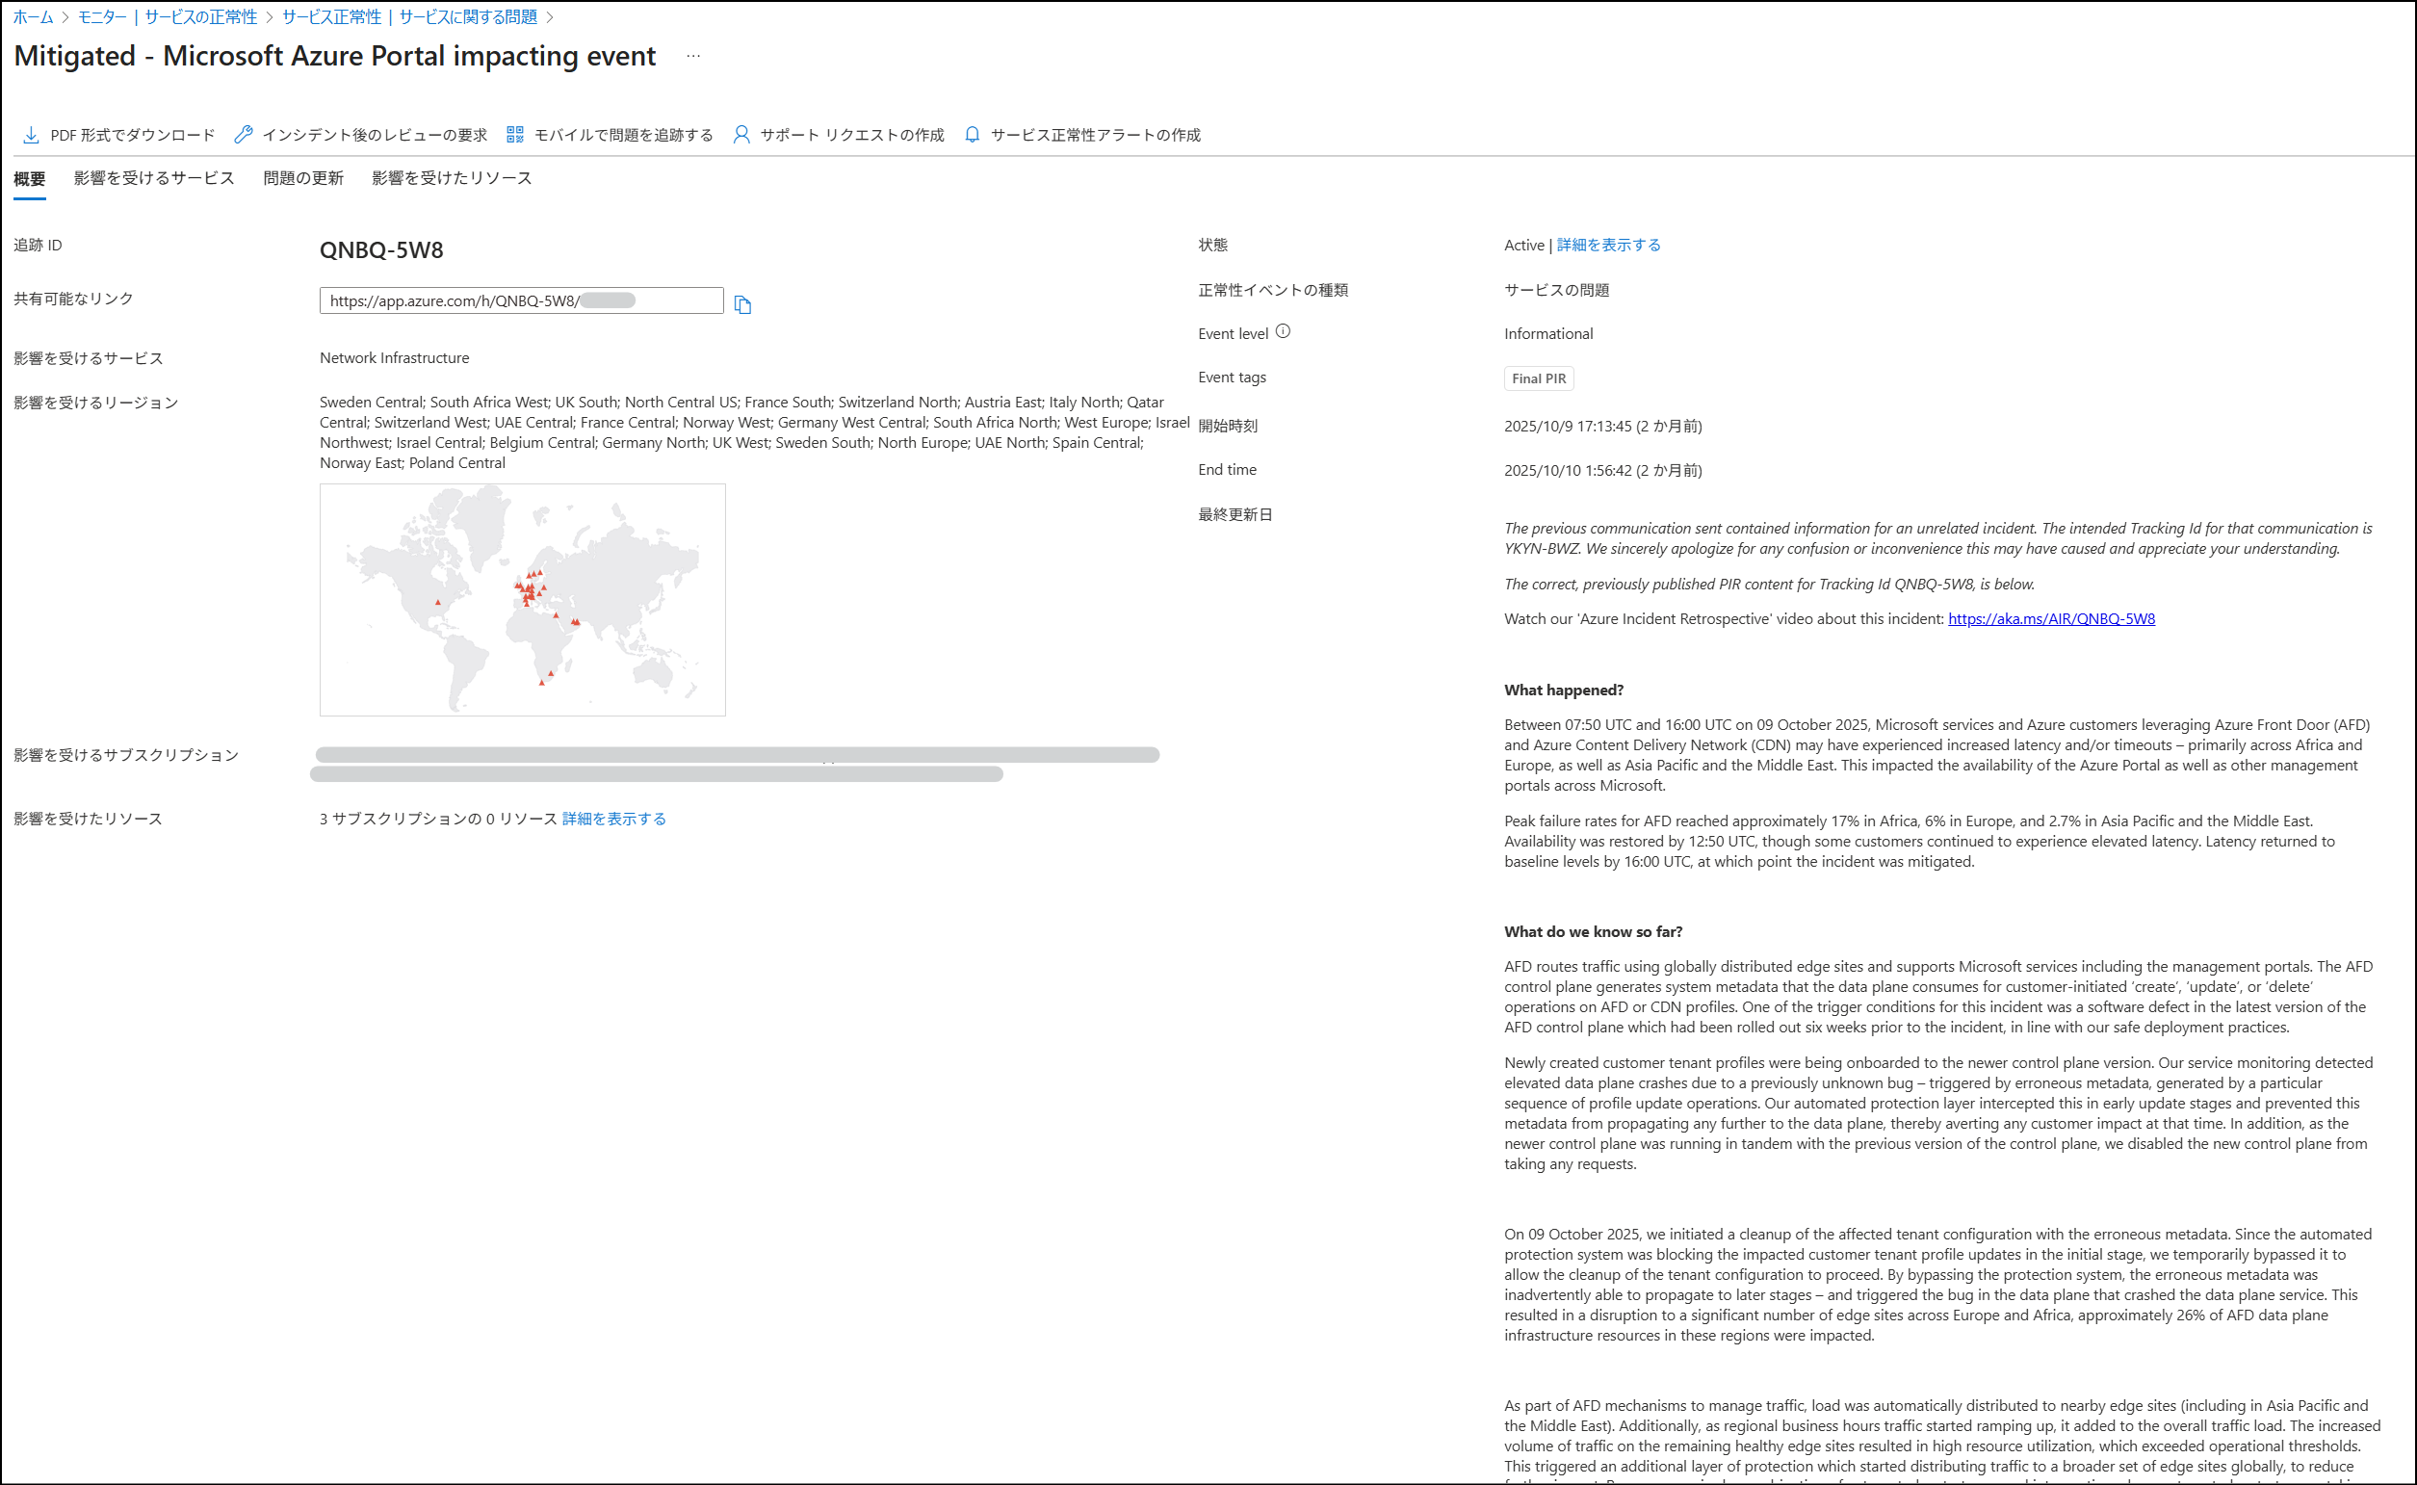Open サービス正常性 | サービスに関する問題 breadcrumb
The height and width of the screenshot is (1485, 2417).
tap(409, 16)
